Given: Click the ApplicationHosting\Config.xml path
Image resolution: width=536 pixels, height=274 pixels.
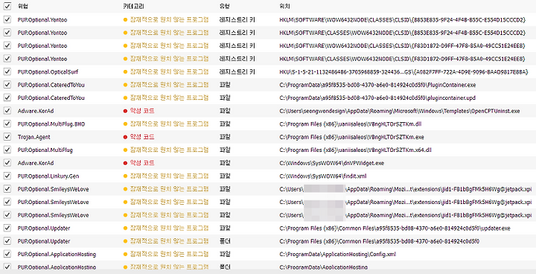Looking at the screenshot, I should [338, 254].
